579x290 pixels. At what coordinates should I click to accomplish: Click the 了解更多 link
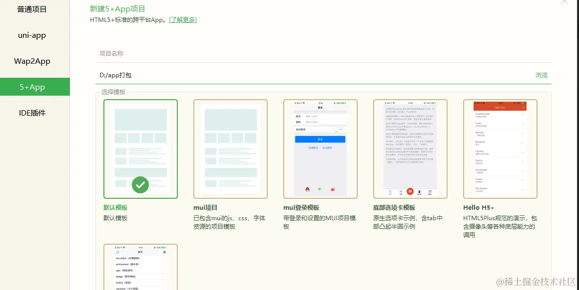pyautogui.click(x=183, y=19)
